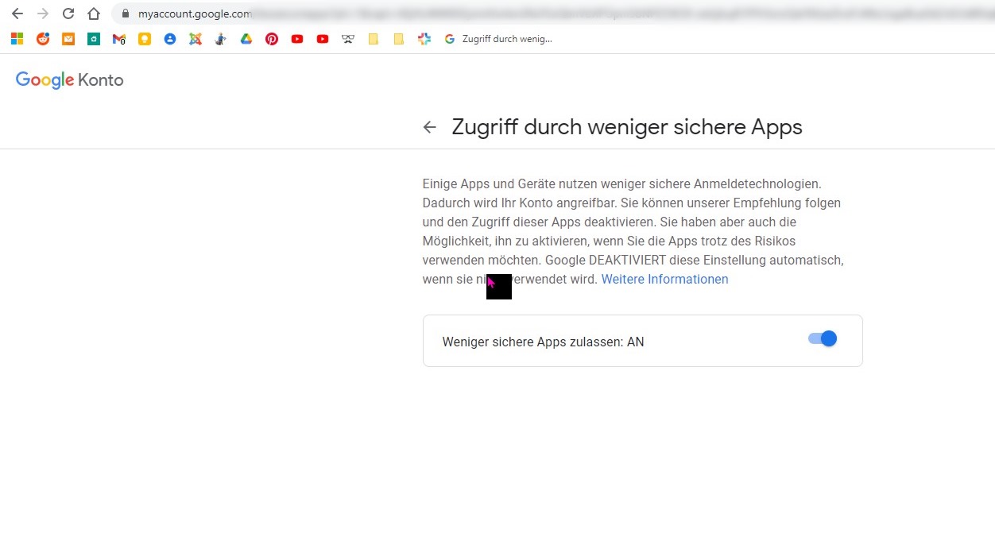Screen dimensions: 995x533
Task: Go back using arrow beside page title
Action: pos(430,127)
